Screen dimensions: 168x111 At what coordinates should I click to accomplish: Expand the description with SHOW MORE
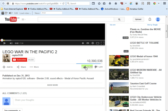[x=53, y=85]
